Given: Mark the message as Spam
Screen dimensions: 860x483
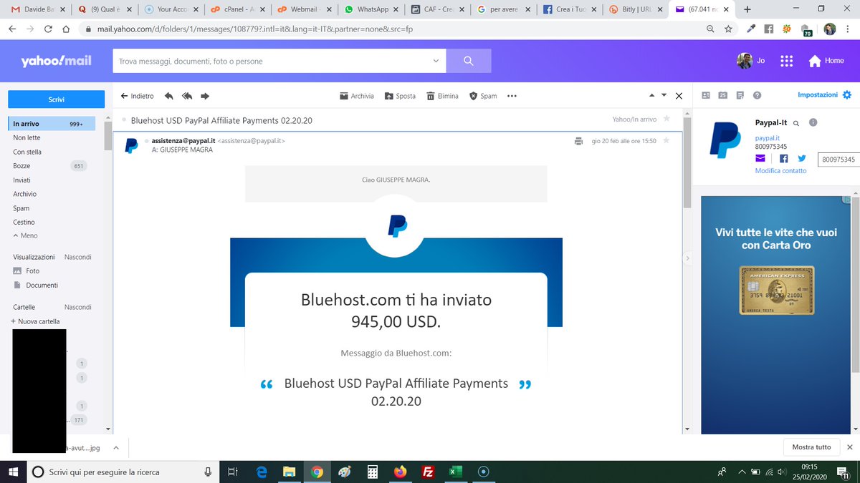Looking at the screenshot, I should pos(483,96).
